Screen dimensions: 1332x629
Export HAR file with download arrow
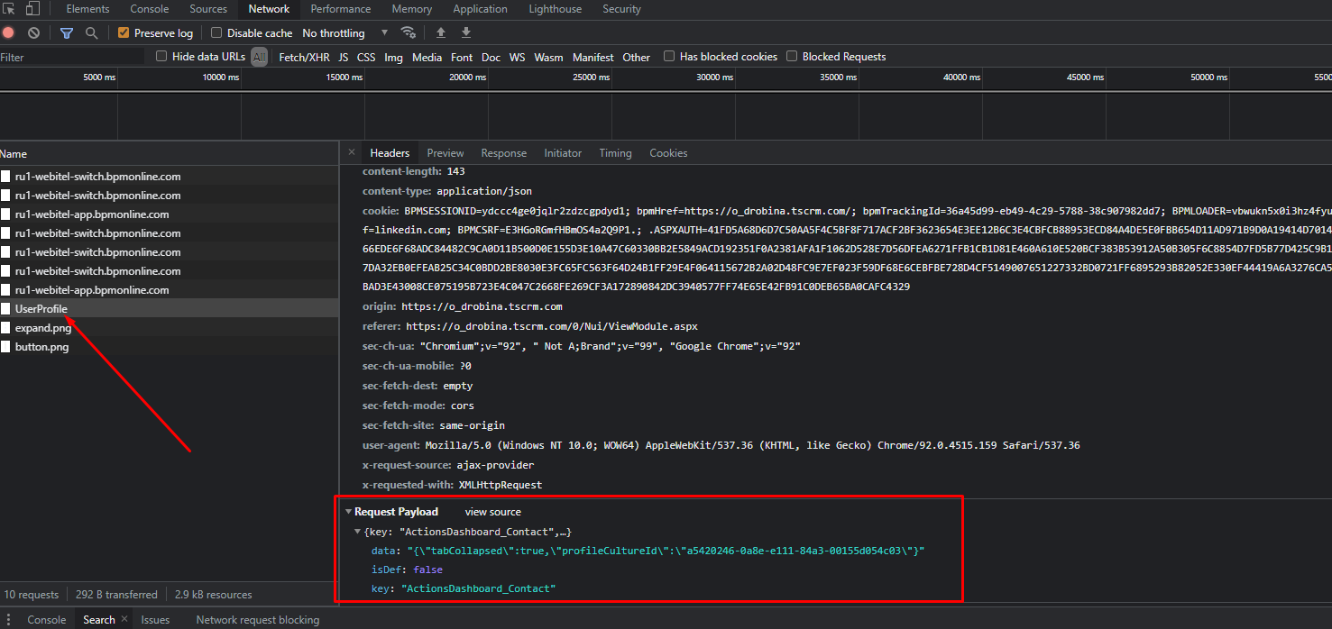point(466,32)
